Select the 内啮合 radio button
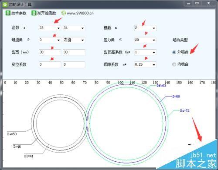218x170 pixels. click(174, 64)
